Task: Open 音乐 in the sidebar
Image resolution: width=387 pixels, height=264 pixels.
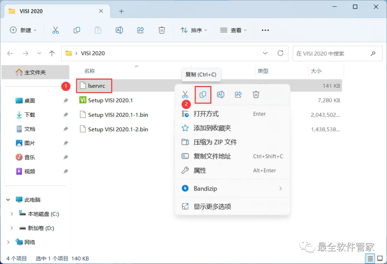Action: coord(30,157)
